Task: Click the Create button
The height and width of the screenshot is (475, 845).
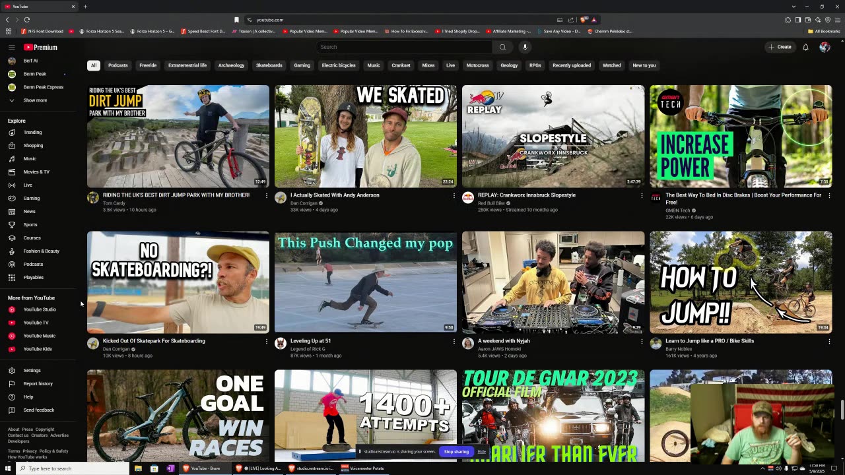Action: [780, 47]
